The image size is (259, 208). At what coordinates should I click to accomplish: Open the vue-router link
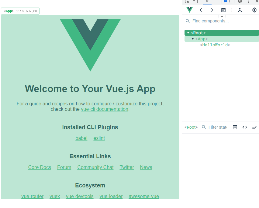click(x=32, y=196)
